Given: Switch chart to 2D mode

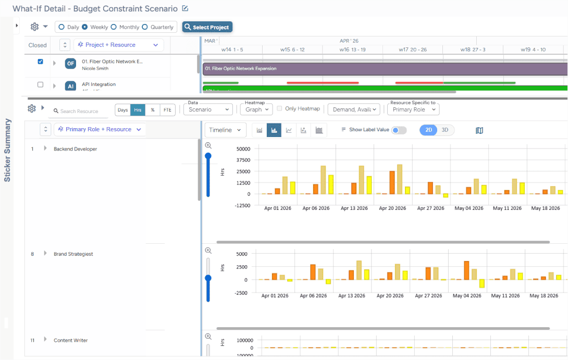Looking at the screenshot, I should [x=428, y=130].
